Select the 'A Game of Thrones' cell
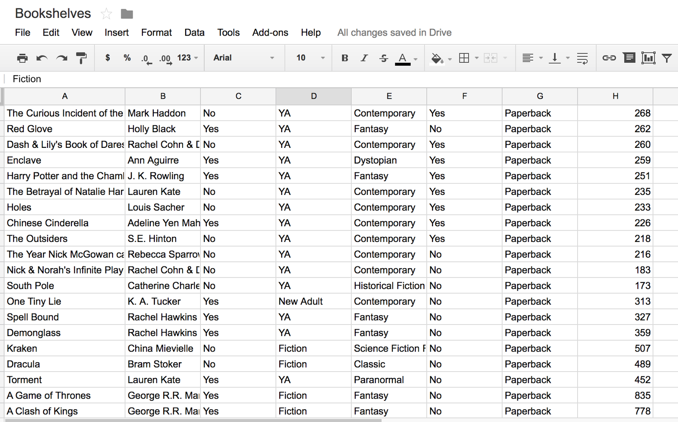The width and height of the screenshot is (678, 422). [x=64, y=395]
